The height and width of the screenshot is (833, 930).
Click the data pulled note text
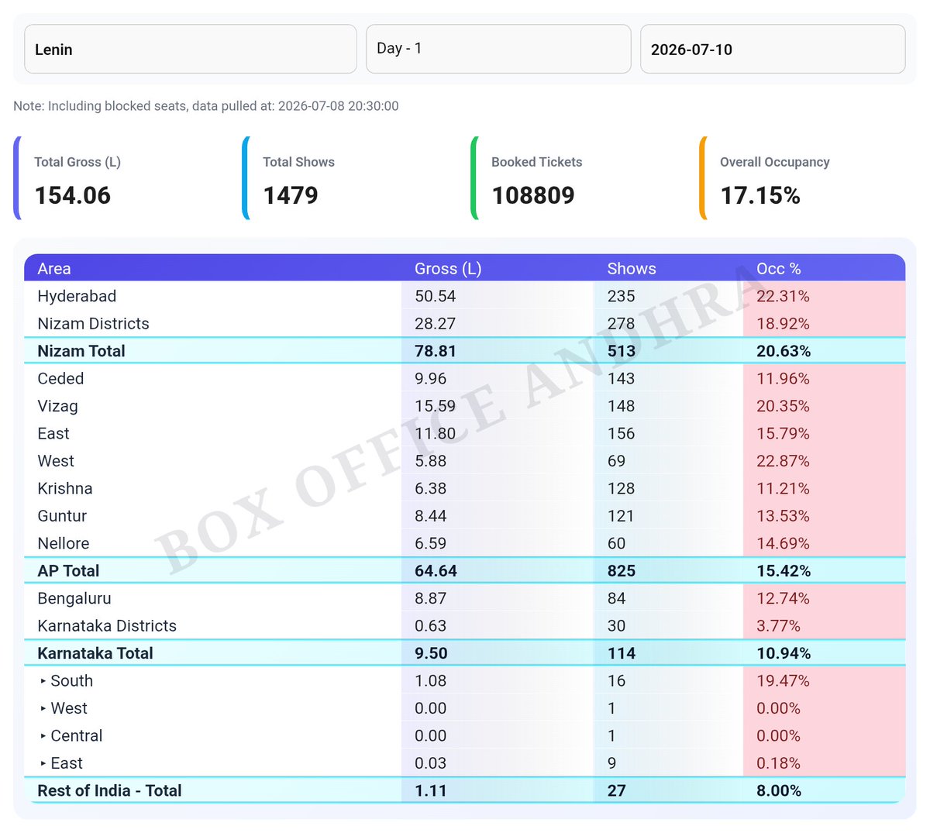tap(206, 106)
